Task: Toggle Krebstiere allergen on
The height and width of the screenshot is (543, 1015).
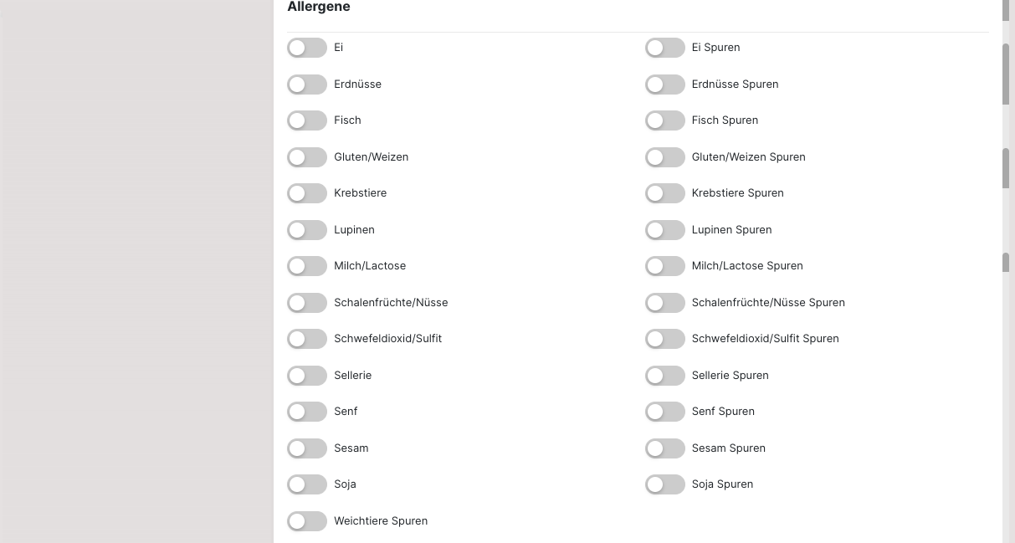Action: click(307, 193)
